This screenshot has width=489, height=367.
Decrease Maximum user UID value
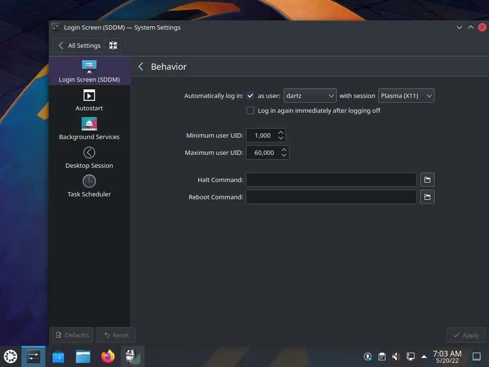coord(284,155)
